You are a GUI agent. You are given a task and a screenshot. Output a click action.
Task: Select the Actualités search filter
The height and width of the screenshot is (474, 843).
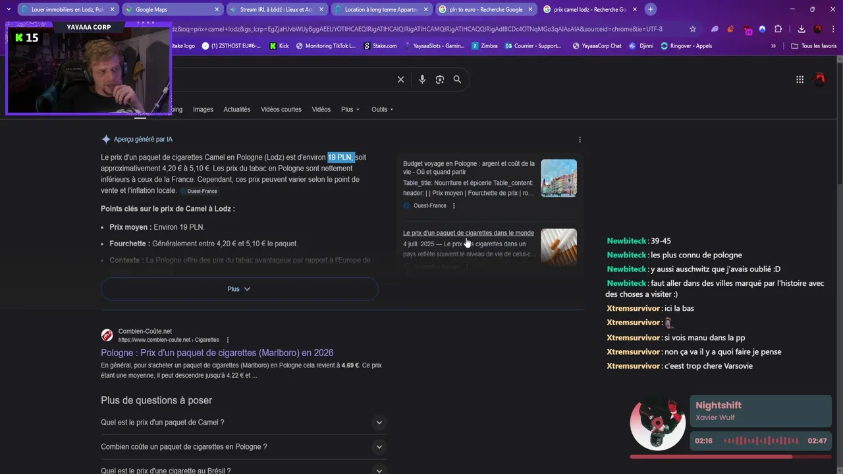click(x=237, y=109)
